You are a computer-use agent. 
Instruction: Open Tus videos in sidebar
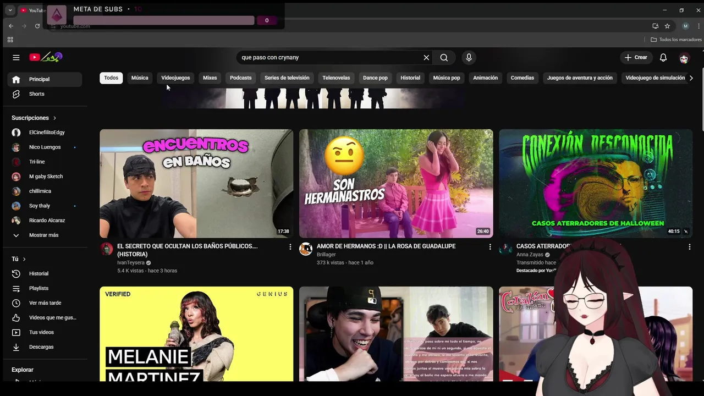click(x=45, y=332)
